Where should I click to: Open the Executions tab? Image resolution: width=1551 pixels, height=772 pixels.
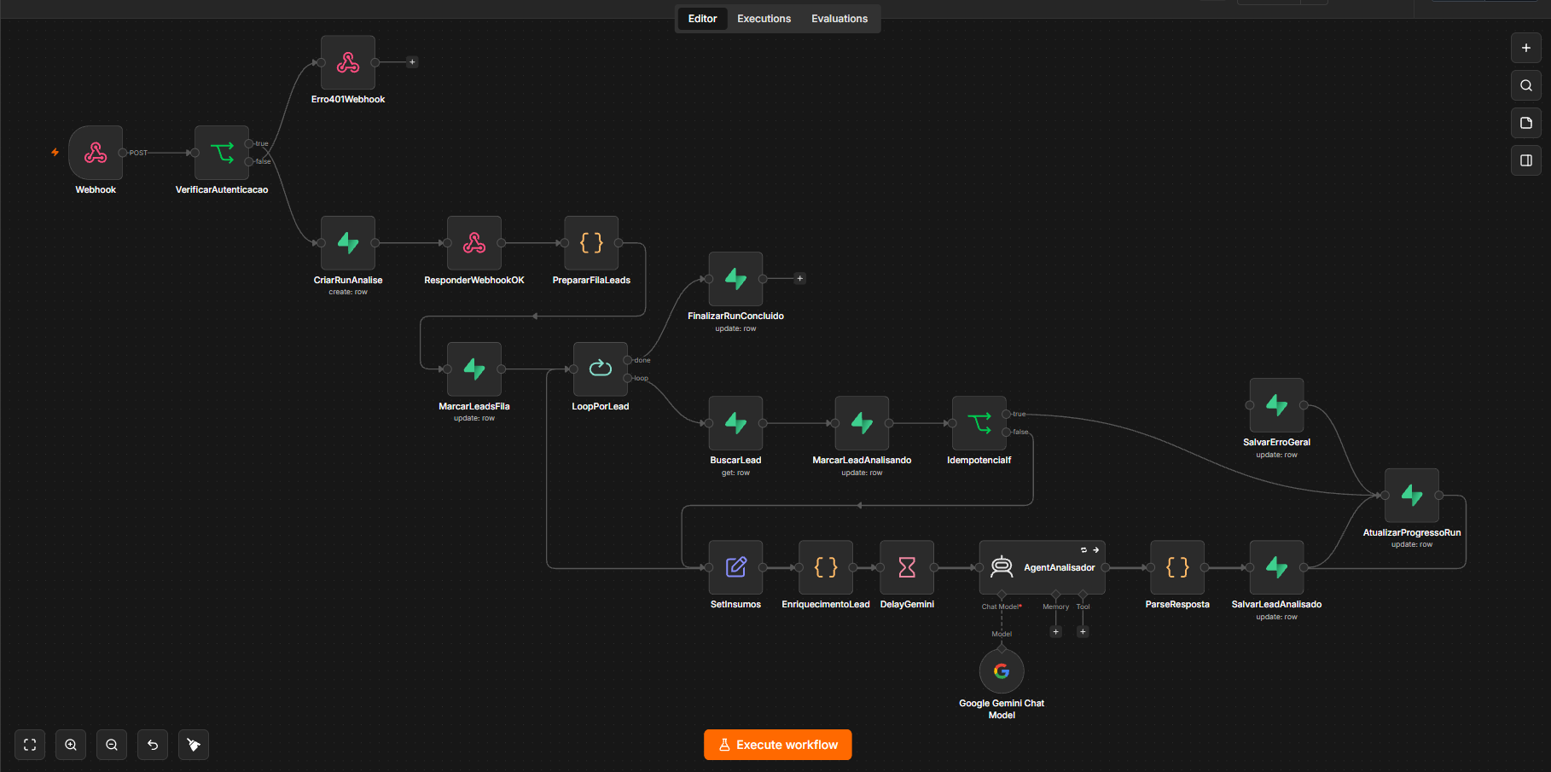tap(764, 19)
